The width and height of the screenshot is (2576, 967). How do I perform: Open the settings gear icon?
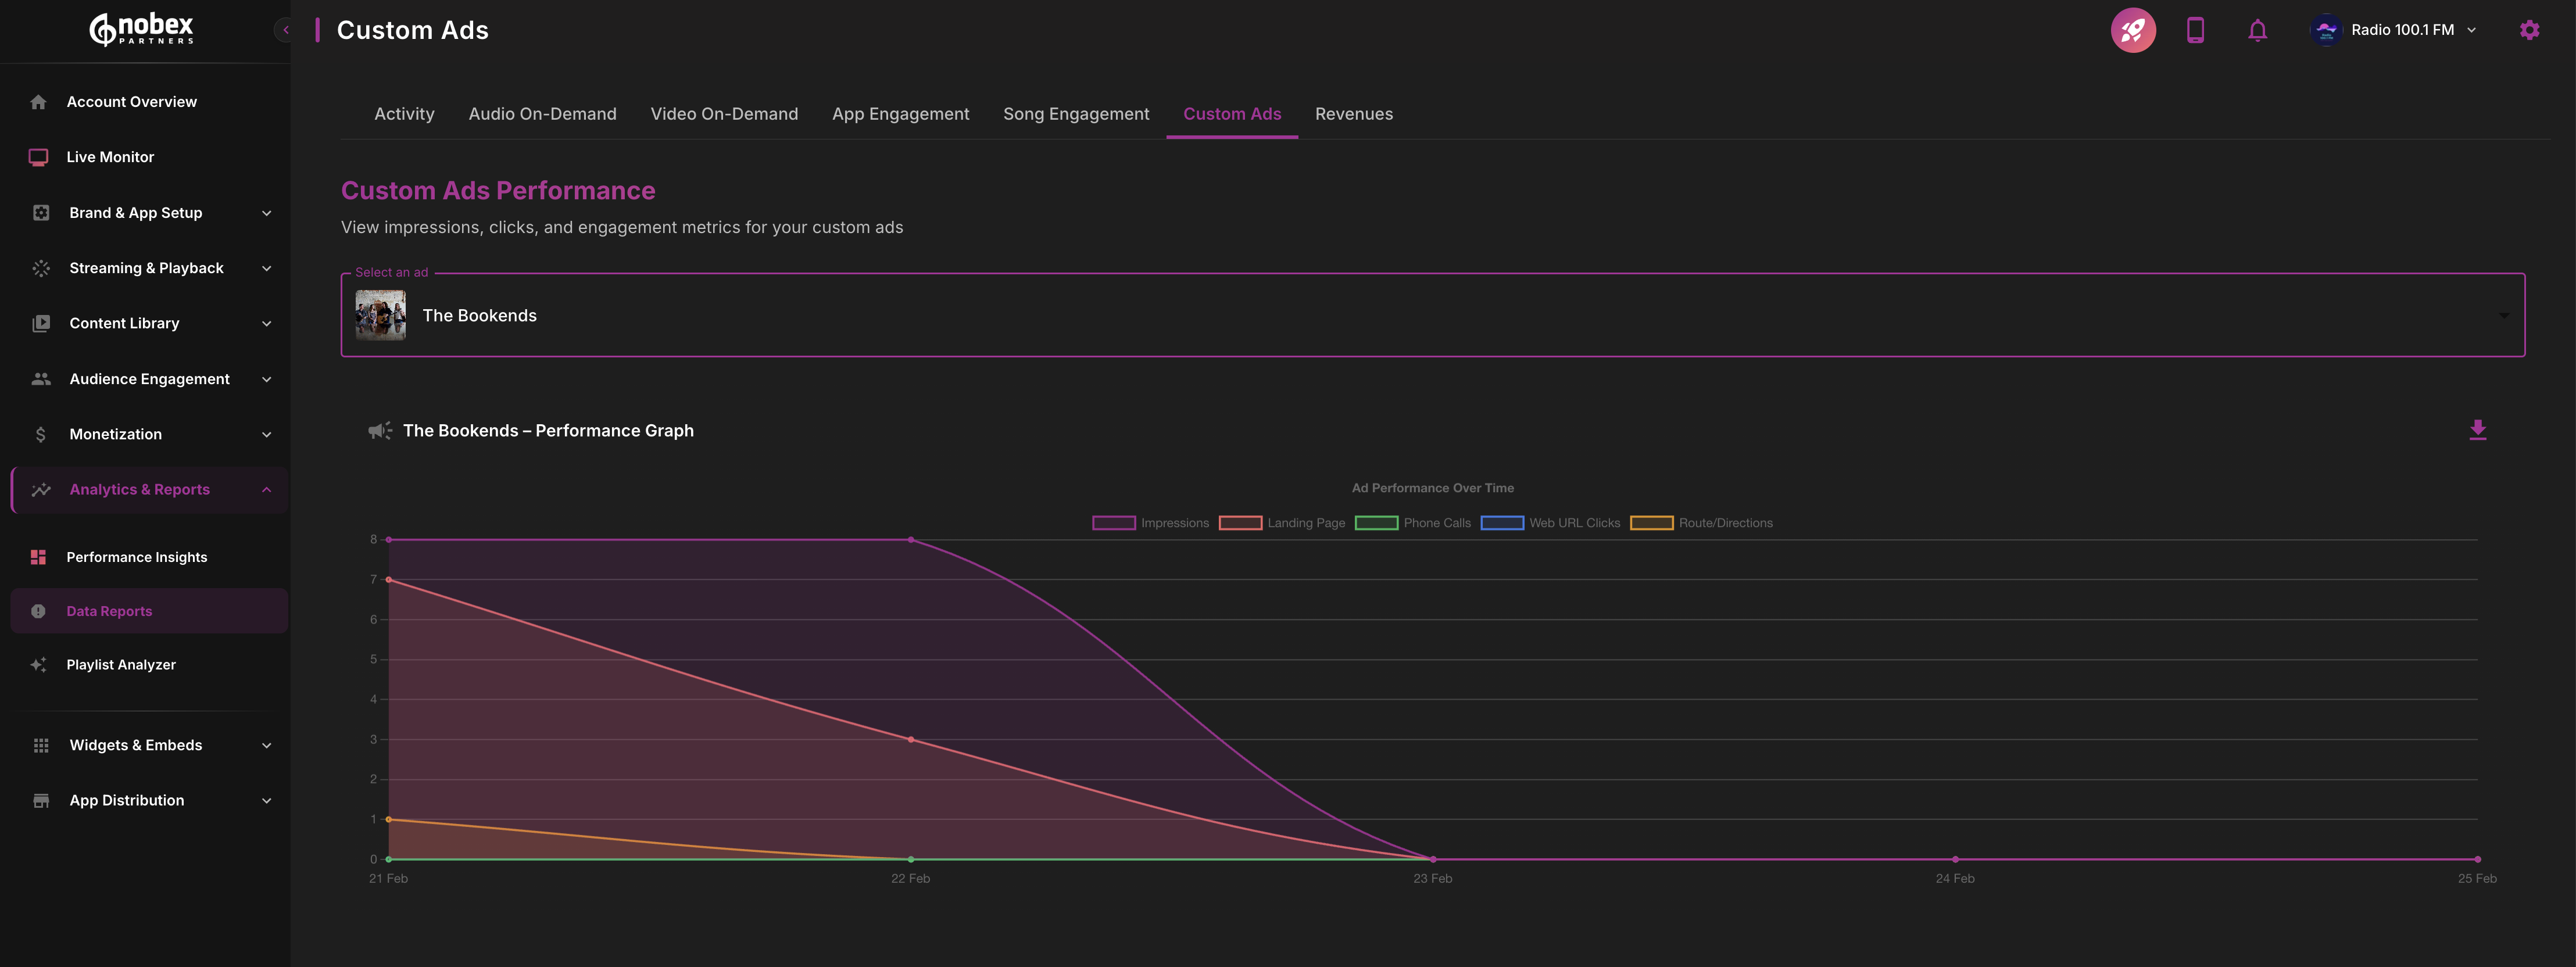tap(2529, 30)
